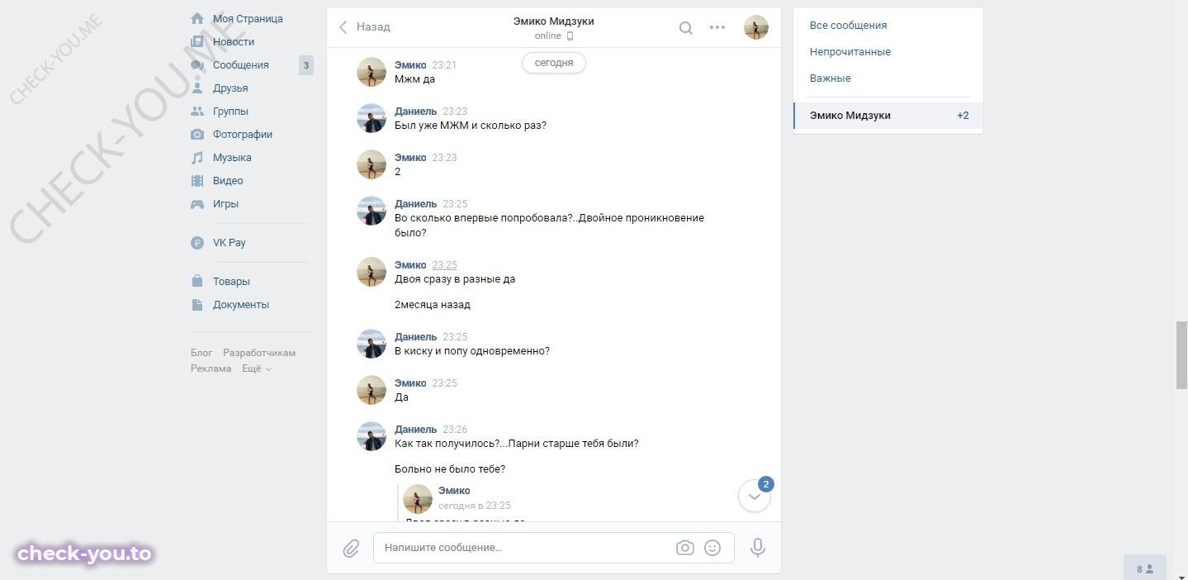Click the paperclip attach icon

pyautogui.click(x=351, y=548)
